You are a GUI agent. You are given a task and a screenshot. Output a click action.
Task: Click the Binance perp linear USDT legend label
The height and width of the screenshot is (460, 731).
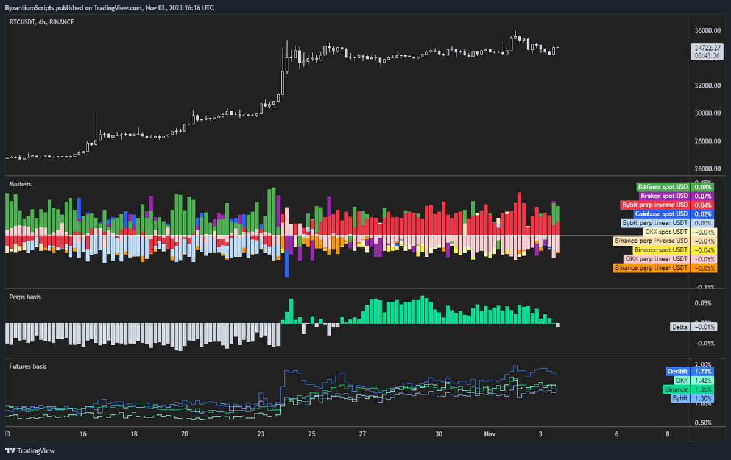(x=652, y=268)
